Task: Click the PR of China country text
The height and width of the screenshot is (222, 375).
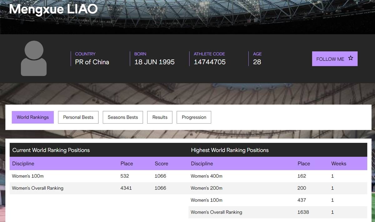Action: point(92,62)
